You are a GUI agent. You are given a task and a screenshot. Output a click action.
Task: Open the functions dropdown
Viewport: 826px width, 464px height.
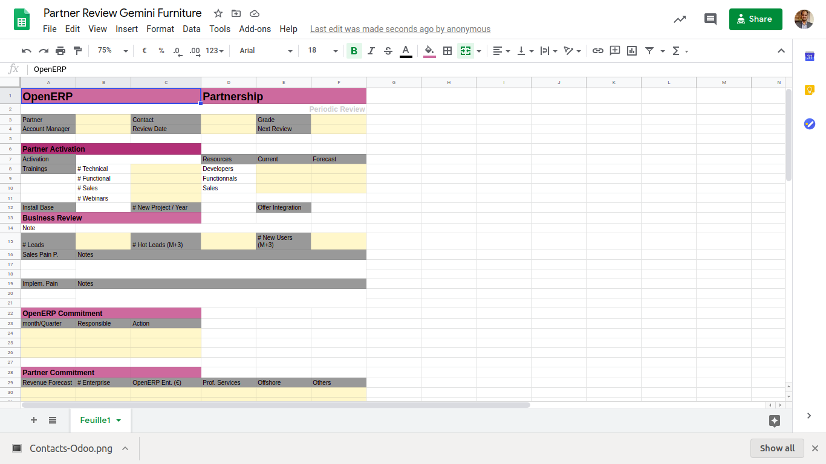point(680,51)
